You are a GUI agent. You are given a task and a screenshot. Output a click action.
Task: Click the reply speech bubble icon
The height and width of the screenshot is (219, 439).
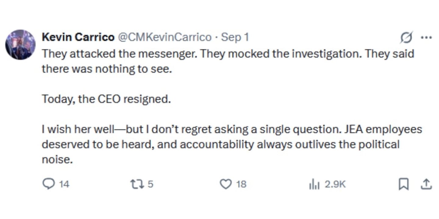[x=48, y=184]
